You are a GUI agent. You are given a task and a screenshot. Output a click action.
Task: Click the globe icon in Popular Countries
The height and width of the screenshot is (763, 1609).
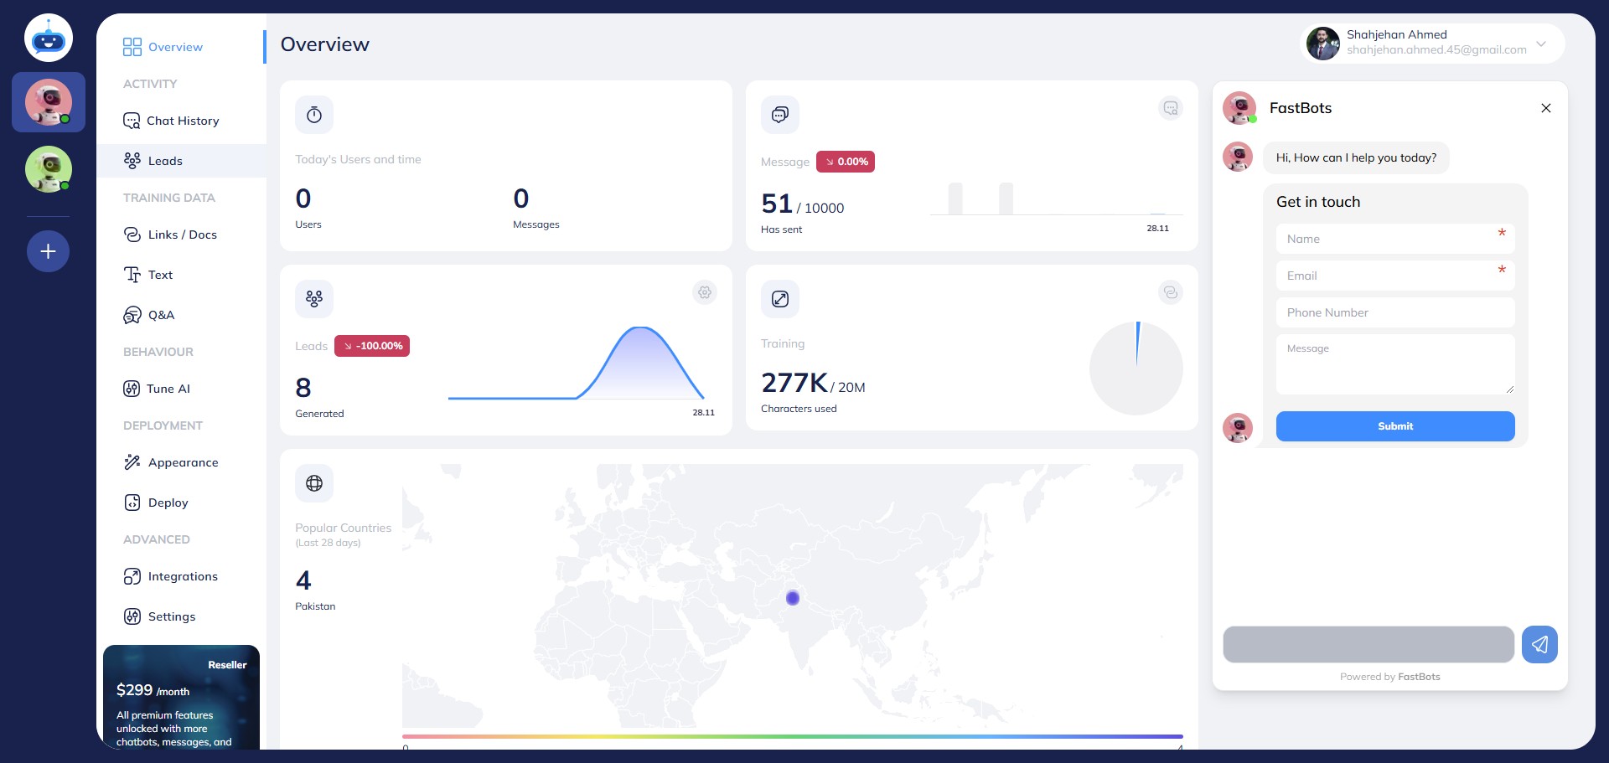(x=314, y=483)
